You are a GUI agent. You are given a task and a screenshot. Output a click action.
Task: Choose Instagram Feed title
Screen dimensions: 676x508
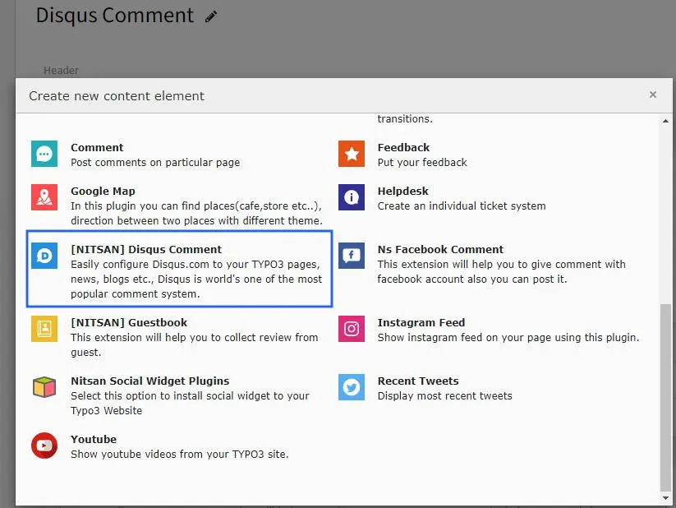click(x=421, y=323)
